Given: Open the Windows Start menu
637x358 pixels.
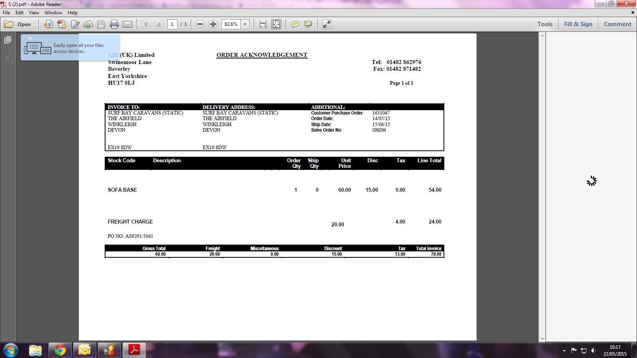Looking at the screenshot, I should [x=10, y=350].
